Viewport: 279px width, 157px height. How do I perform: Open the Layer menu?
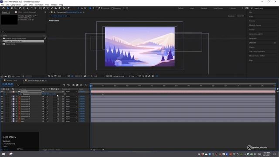(24, 5)
